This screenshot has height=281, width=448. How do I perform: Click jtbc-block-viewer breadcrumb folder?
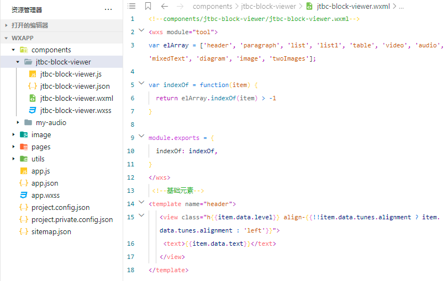tap(268, 6)
